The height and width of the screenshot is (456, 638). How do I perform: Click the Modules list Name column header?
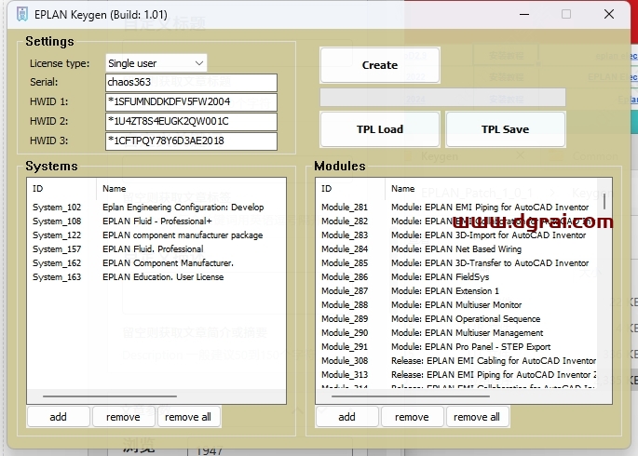491,189
